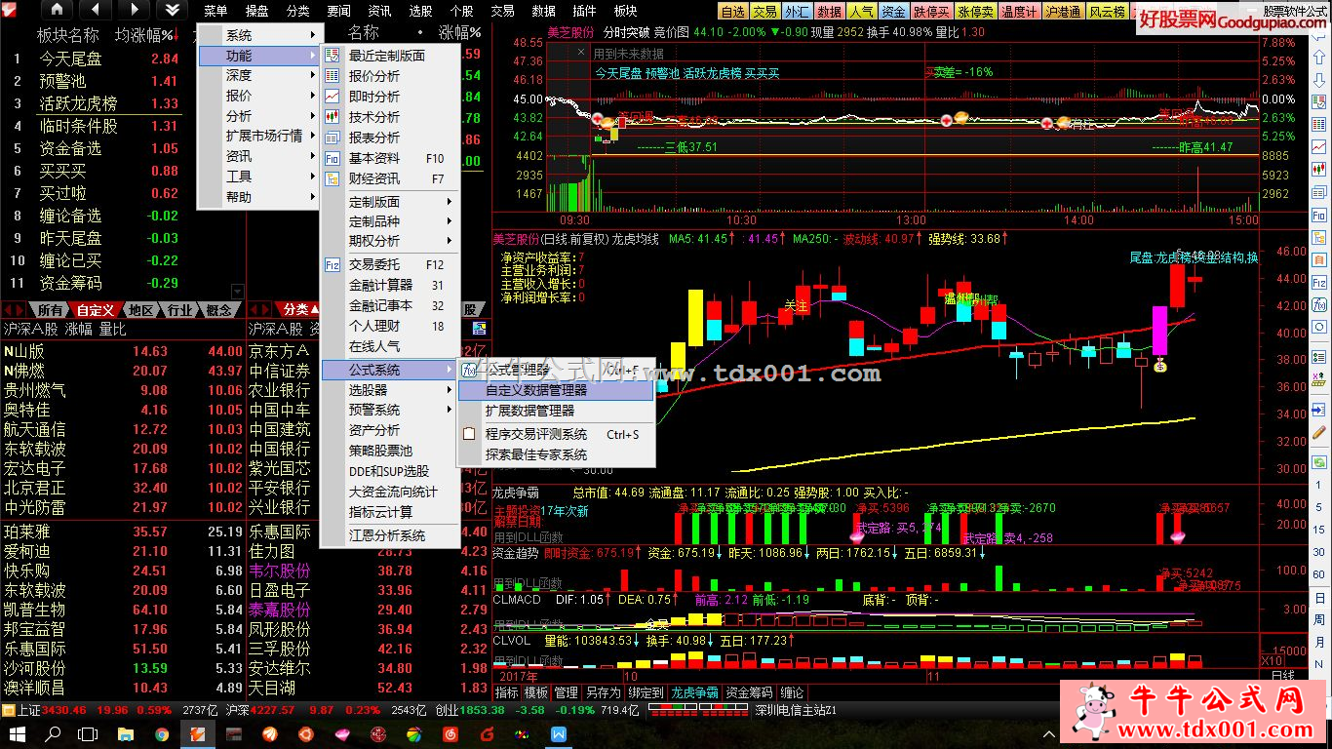Click the 温度计 button in the top toolbar
Viewport: 1332px width, 749px height.
tap(1018, 12)
